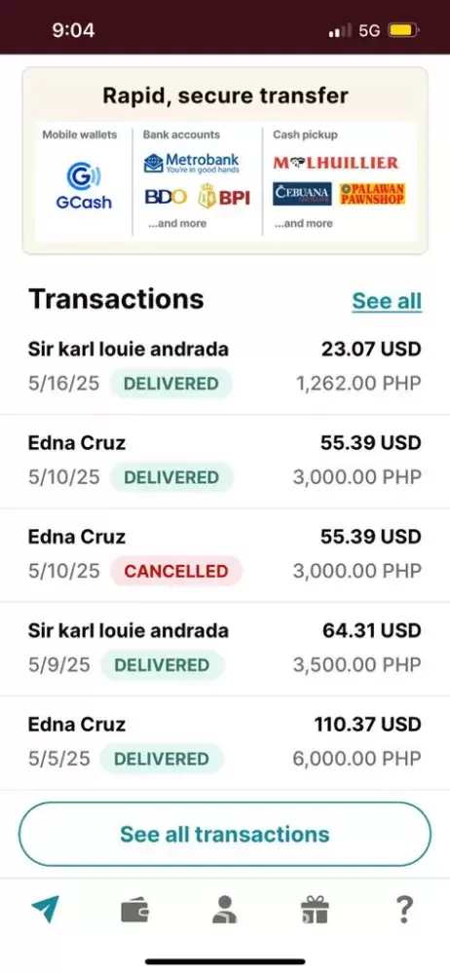
Task: Open the 110.37 USD Edna Cruz transaction
Action: click(225, 742)
